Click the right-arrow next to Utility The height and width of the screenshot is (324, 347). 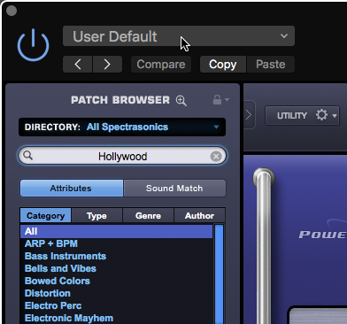[x=249, y=115]
